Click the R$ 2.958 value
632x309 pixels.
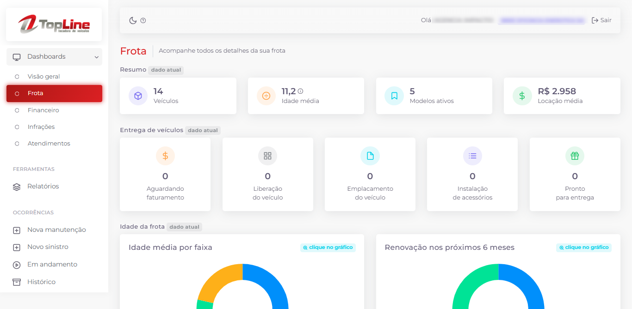(557, 91)
